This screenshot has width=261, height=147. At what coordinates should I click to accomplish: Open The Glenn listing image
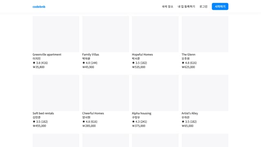point(205,34)
